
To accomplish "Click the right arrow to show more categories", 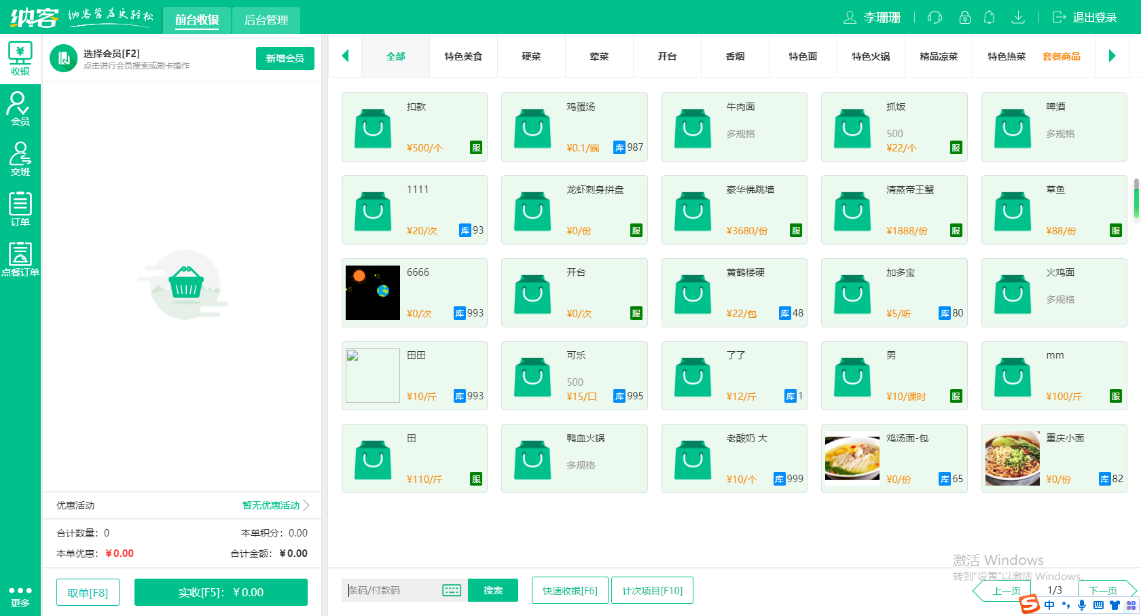I will [x=1114, y=56].
